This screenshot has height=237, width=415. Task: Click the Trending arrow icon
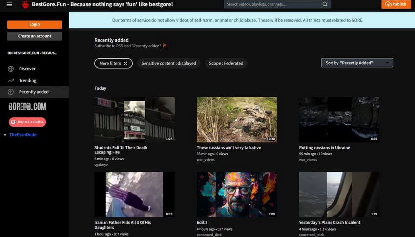pos(11,80)
